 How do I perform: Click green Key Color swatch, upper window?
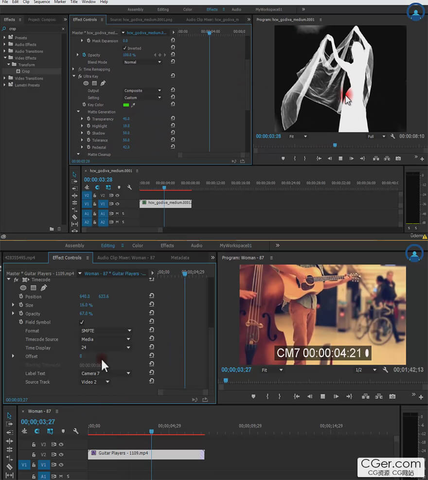pyautogui.click(x=126, y=105)
